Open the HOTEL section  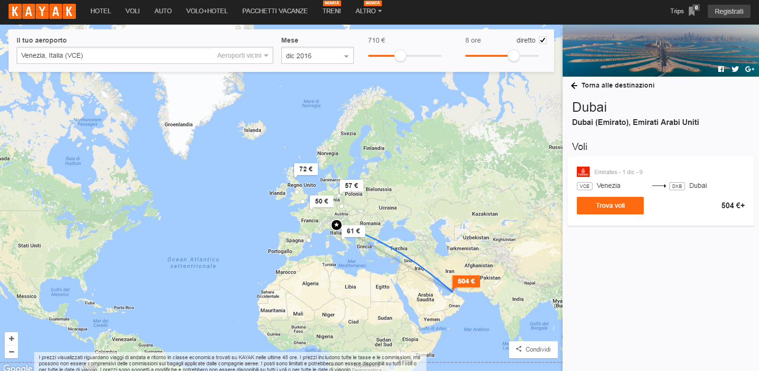tap(101, 11)
